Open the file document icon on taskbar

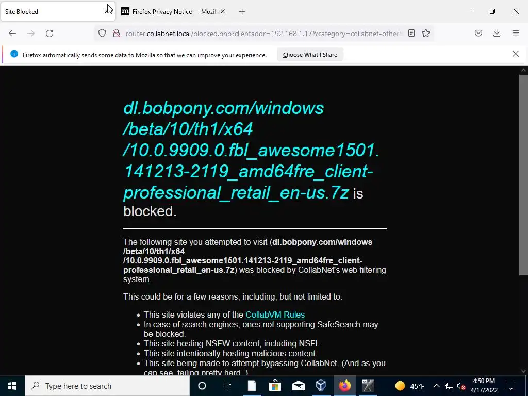(252, 386)
